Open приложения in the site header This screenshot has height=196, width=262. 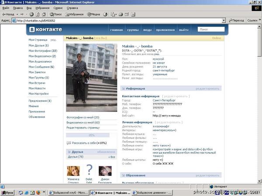[x=165, y=30]
